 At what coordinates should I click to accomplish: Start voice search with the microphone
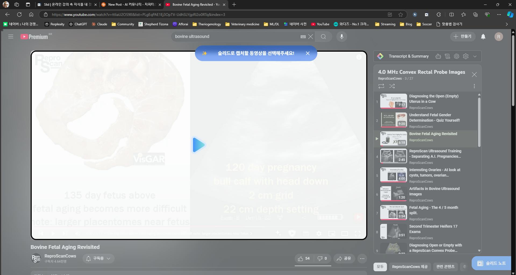click(x=342, y=37)
